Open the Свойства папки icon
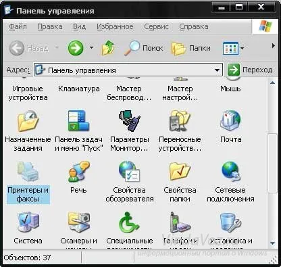The image size is (281, 267). (180, 172)
